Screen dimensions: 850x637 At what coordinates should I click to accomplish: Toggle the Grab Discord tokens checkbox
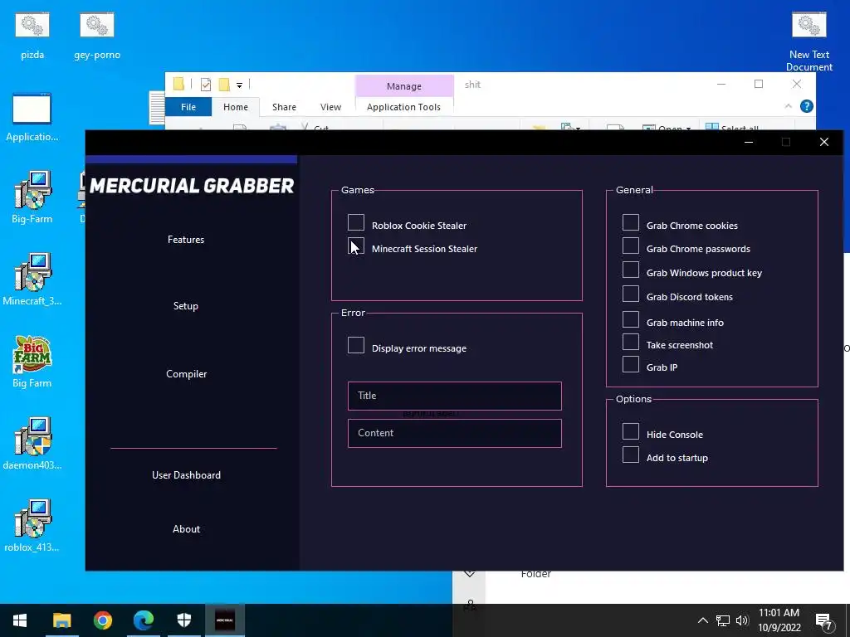[631, 294]
